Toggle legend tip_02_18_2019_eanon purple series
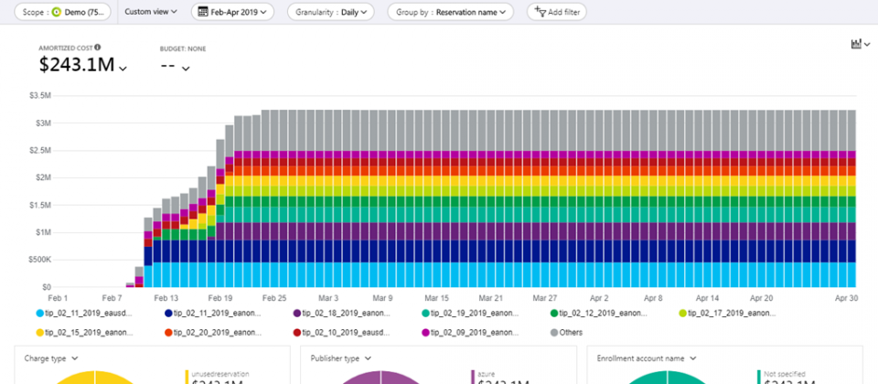 (342, 314)
